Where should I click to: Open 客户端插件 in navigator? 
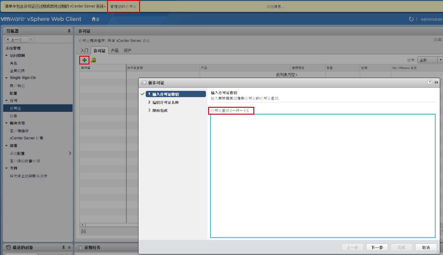click(x=19, y=131)
